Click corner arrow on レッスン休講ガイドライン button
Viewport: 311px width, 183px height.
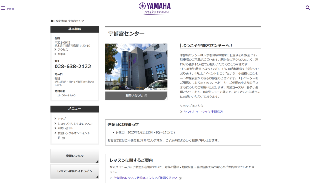[x=97, y=177]
